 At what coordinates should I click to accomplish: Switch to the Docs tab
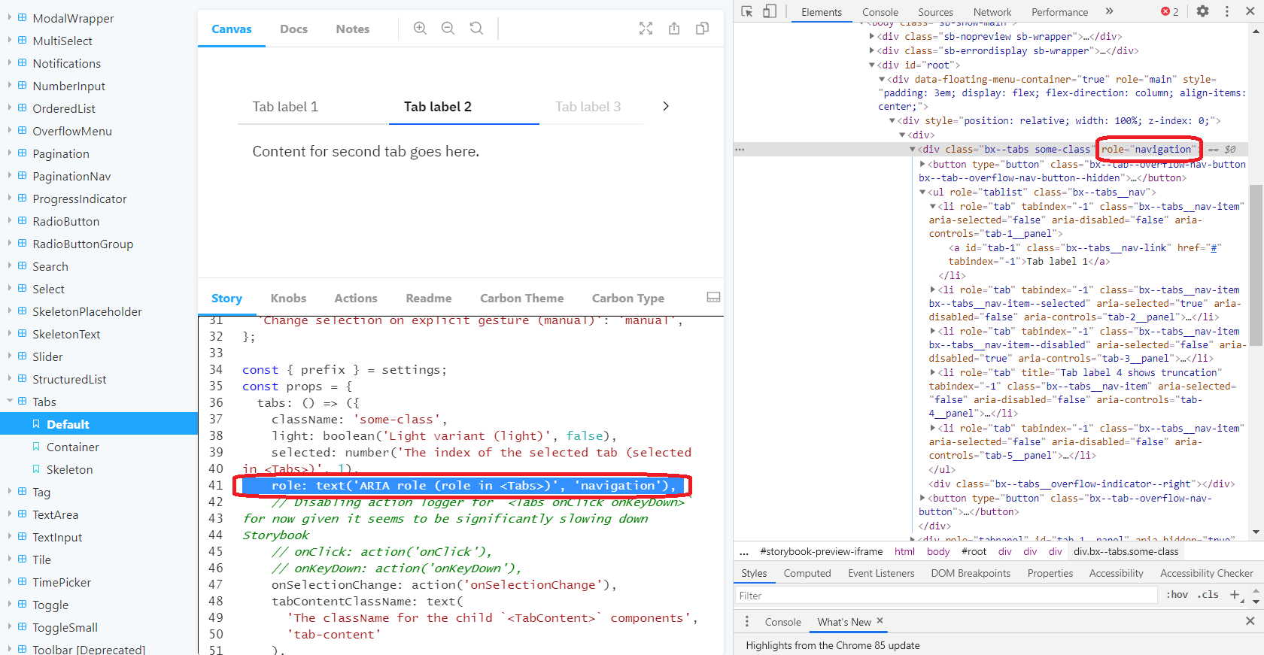point(293,29)
